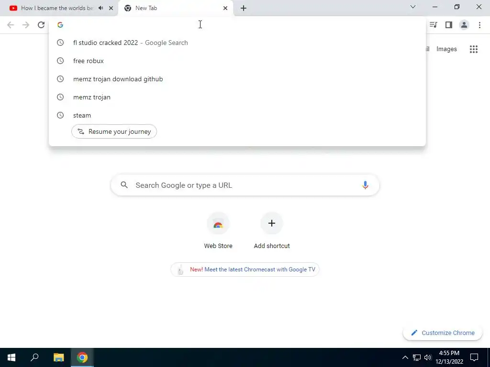Open the Web Store shortcut

218,231
